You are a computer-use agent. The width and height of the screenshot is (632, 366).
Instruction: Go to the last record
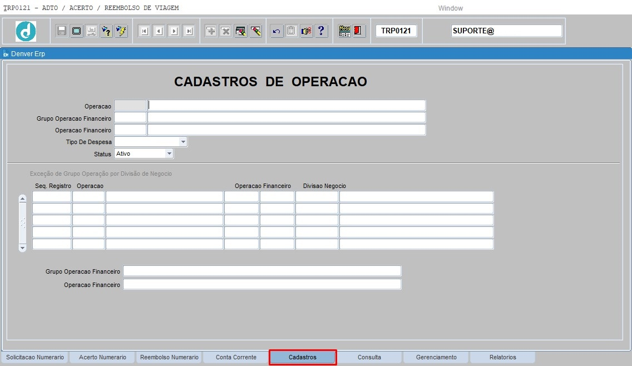pyautogui.click(x=189, y=31)
